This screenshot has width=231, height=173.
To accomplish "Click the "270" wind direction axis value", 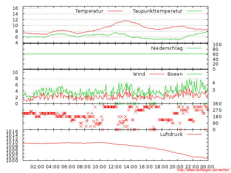I will [217, 110].
